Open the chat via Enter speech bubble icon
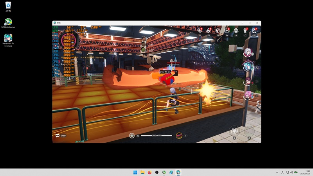This screenshot has height=176, width=313. [x=58, y=136]
